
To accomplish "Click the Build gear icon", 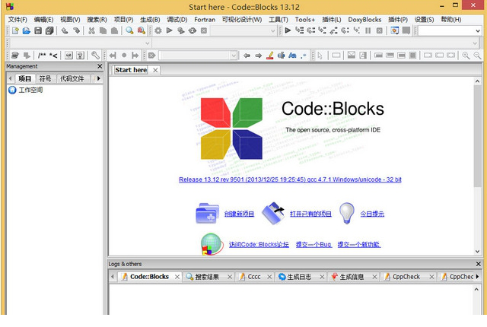I will click(158, 30).
